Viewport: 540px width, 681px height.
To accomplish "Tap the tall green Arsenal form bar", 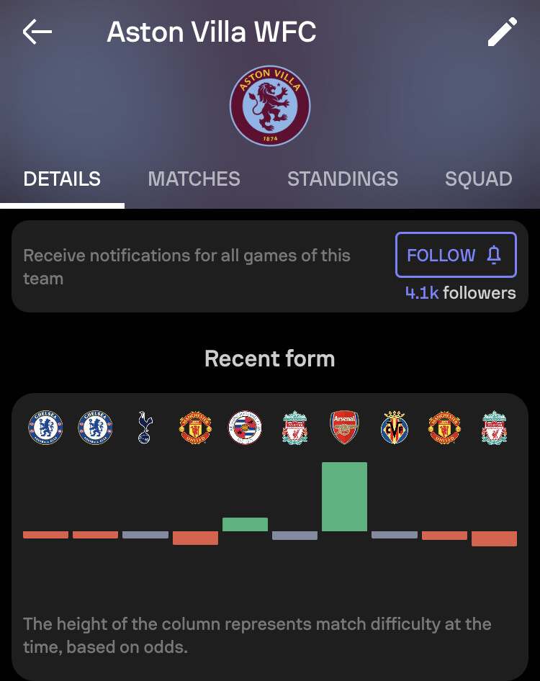I will click(x=344, y=497).
